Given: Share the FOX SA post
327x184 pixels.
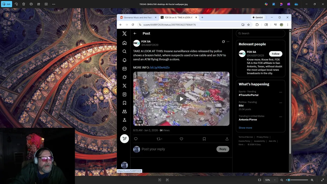Looking at the screenshot, I should (x=227, y=139).
